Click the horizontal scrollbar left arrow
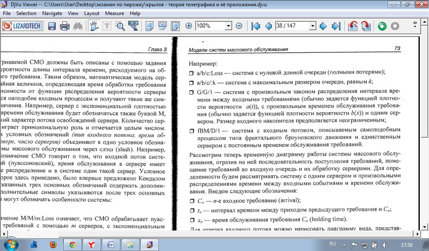 3,234
